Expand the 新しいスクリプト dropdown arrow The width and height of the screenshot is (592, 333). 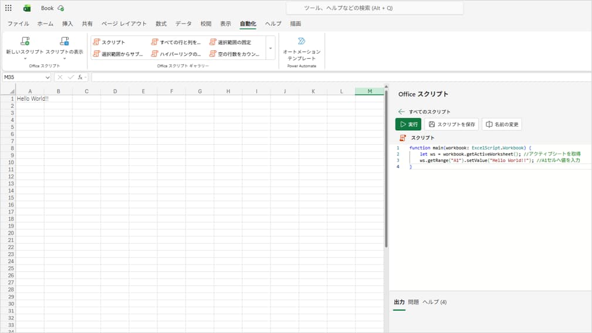click(x=25, y=59)
